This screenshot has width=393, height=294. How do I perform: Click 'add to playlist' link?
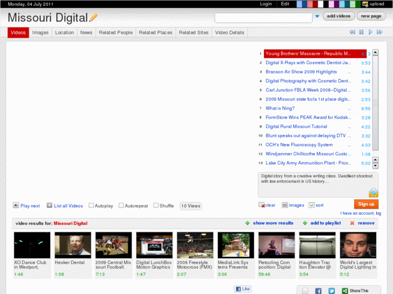coord(325,223)
